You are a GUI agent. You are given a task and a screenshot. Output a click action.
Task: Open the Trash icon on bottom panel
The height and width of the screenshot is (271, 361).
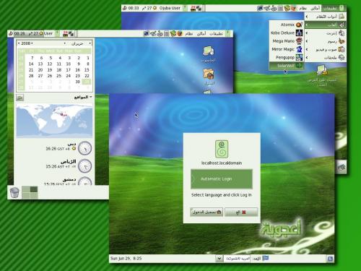click(14, 193)
